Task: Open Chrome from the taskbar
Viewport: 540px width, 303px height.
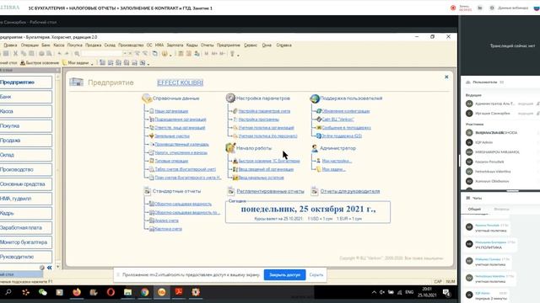Action: tap(144, 292)
